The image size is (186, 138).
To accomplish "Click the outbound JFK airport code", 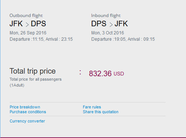I will pyautogui.click(x=16, y=24).
